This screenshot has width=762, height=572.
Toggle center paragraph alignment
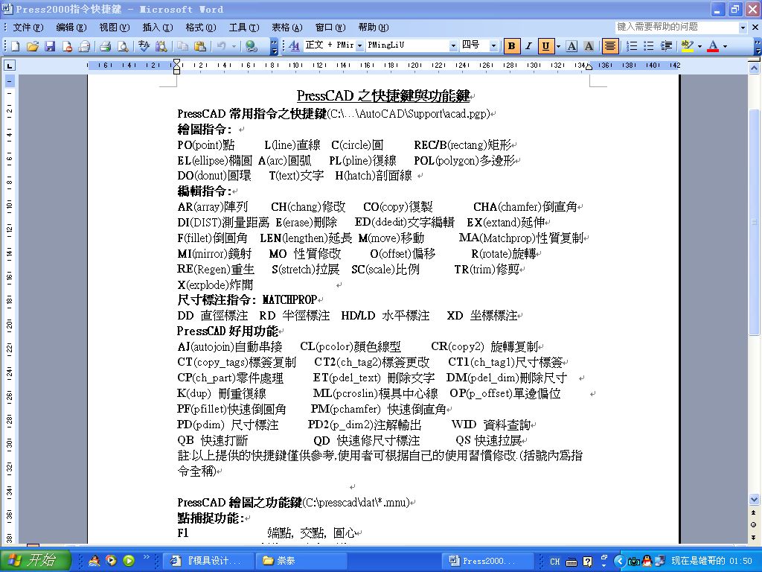click(x=610, y=45)
